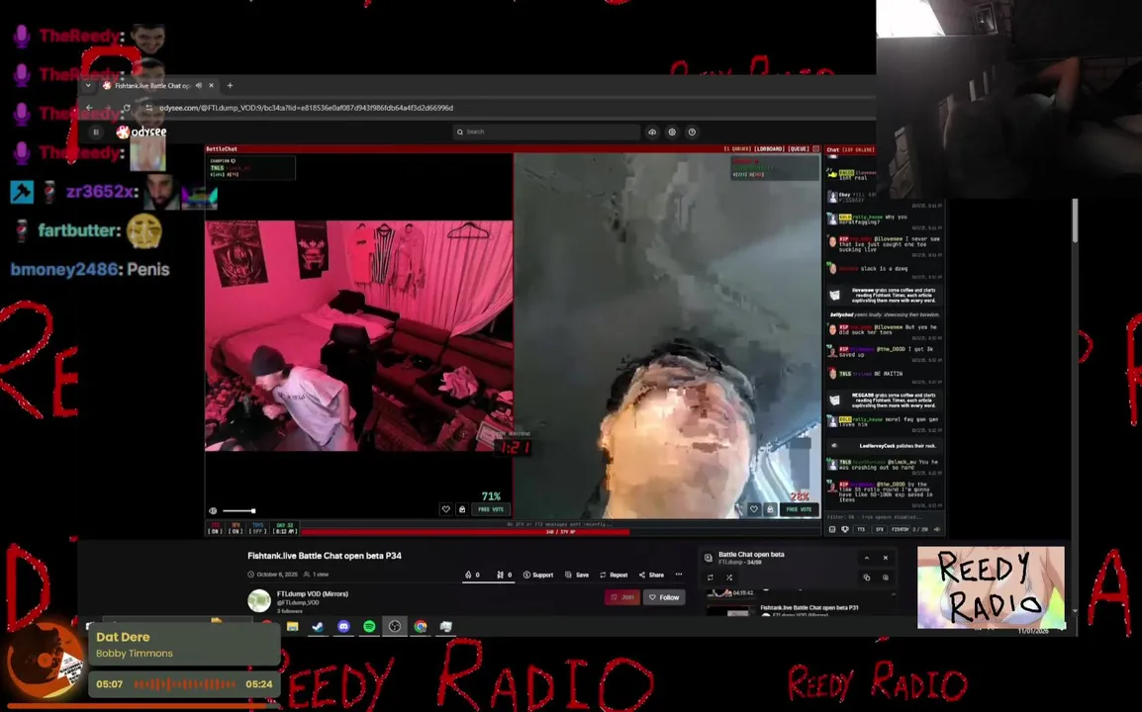This screenshot has width=1142, height=712.
Task: Click the BattleChat close box icon
Action: [x=815, y=148]
